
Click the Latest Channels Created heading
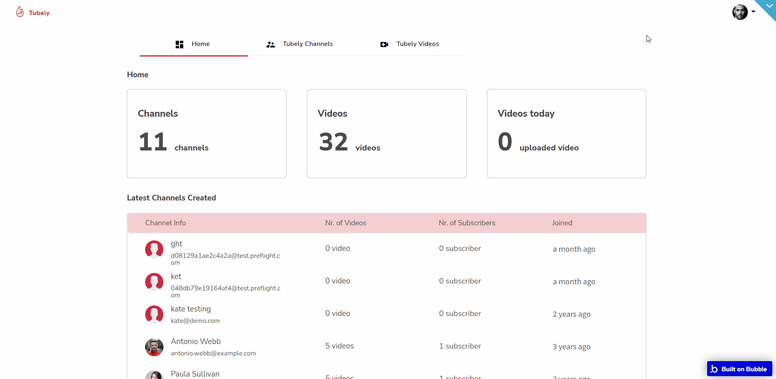(x=172, y=198)
